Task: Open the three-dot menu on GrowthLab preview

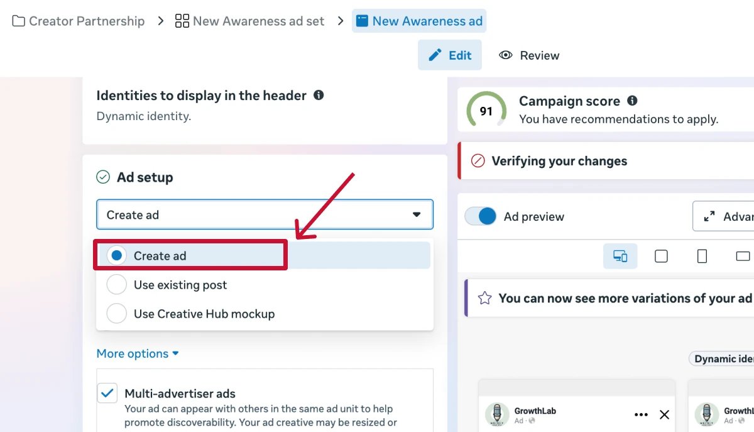Action: (641, 414)
